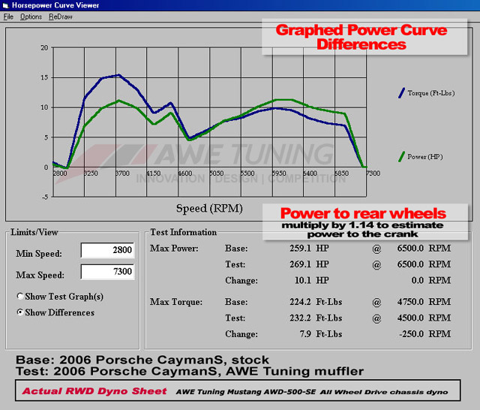Open the File menu
The height and width of the screenshot is (410, 480).
coord(8,17)
